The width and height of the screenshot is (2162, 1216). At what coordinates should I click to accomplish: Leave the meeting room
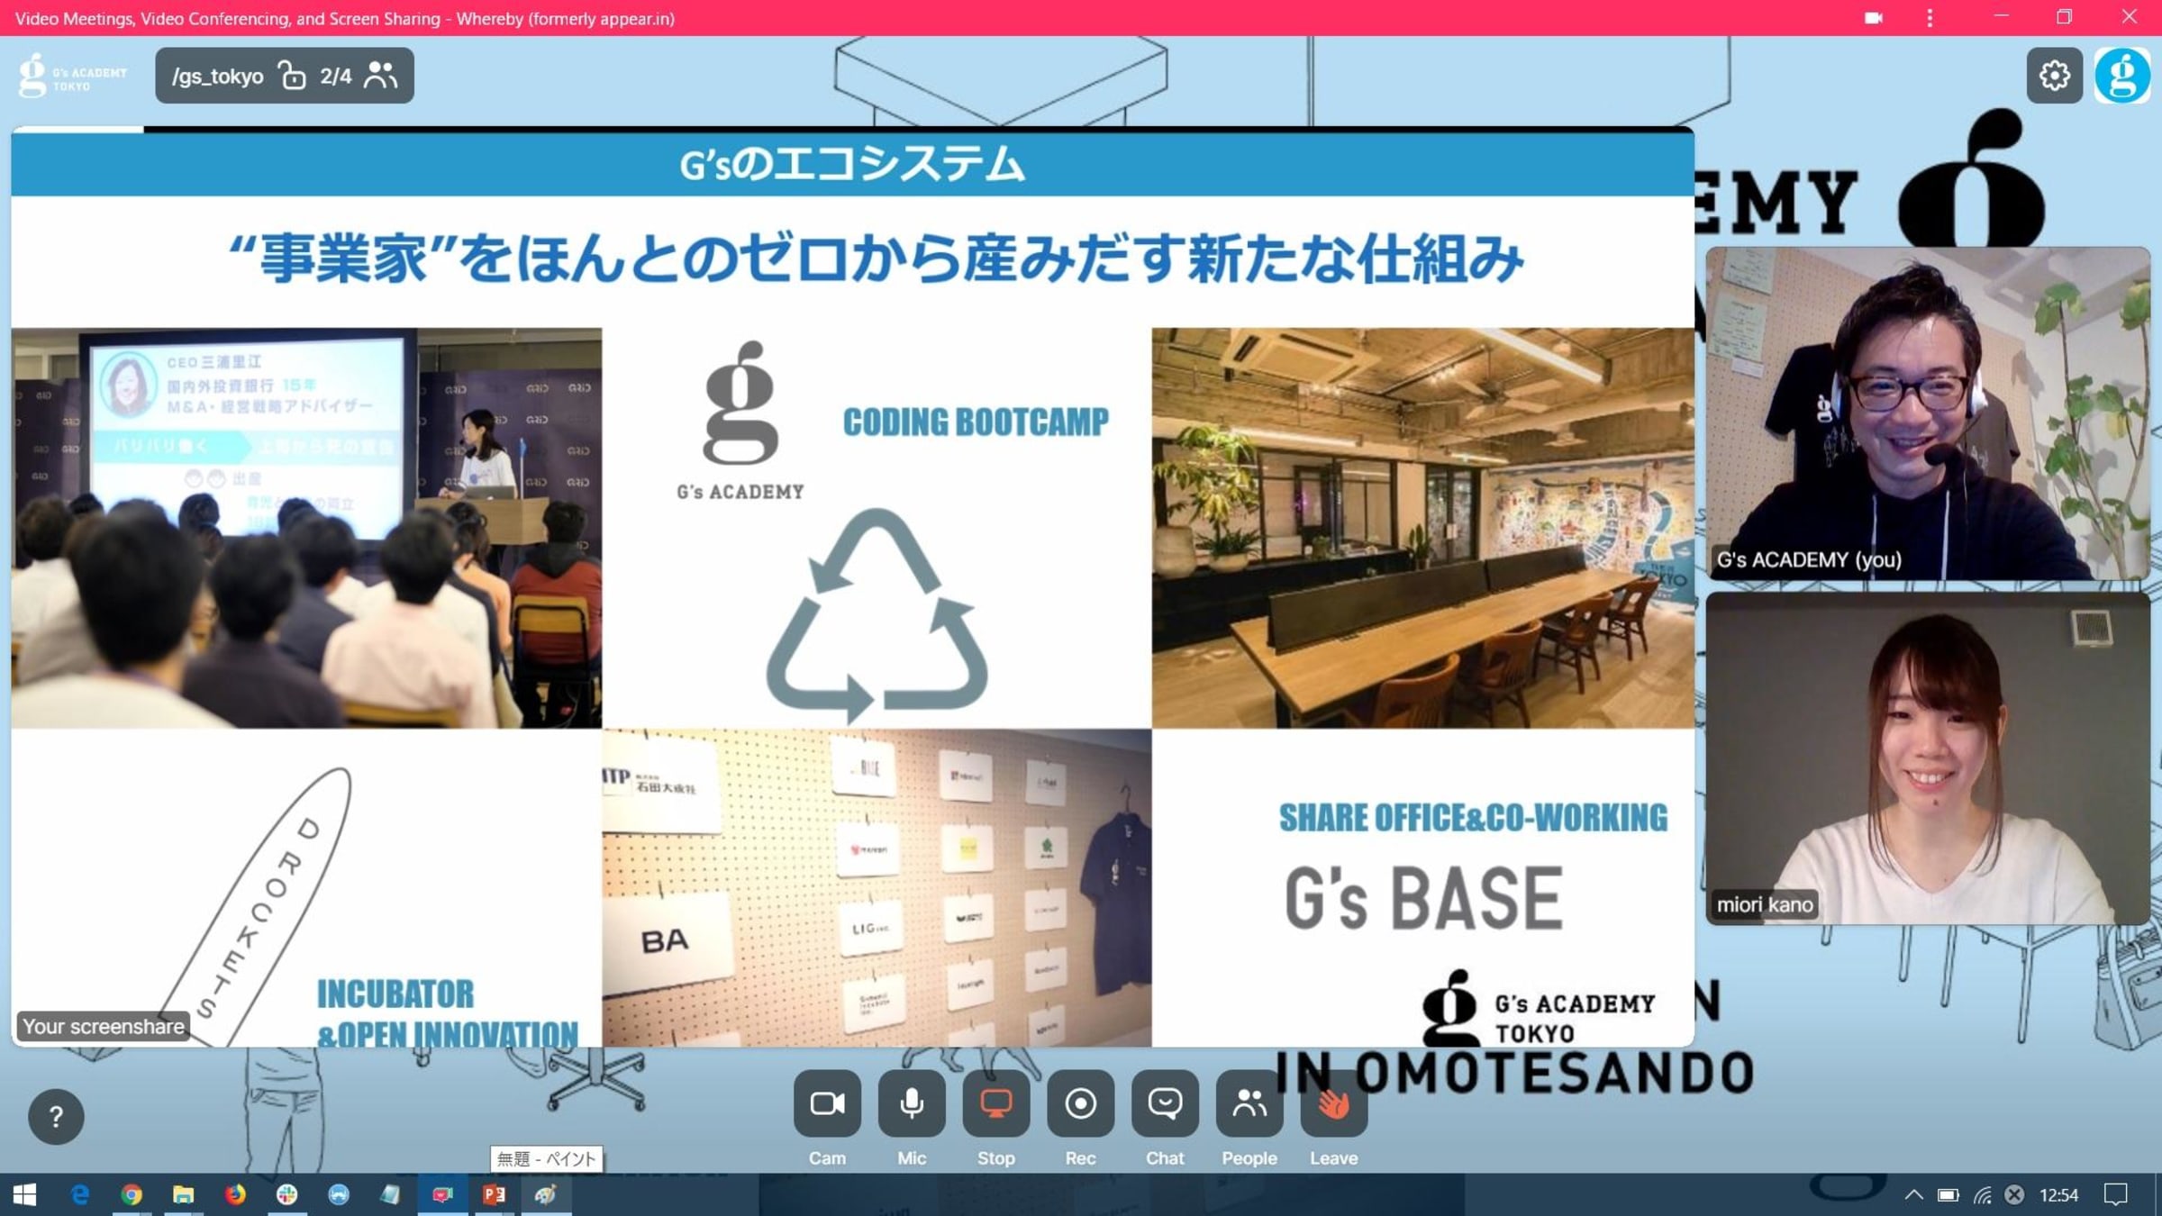click(x=1333, y=1103)
